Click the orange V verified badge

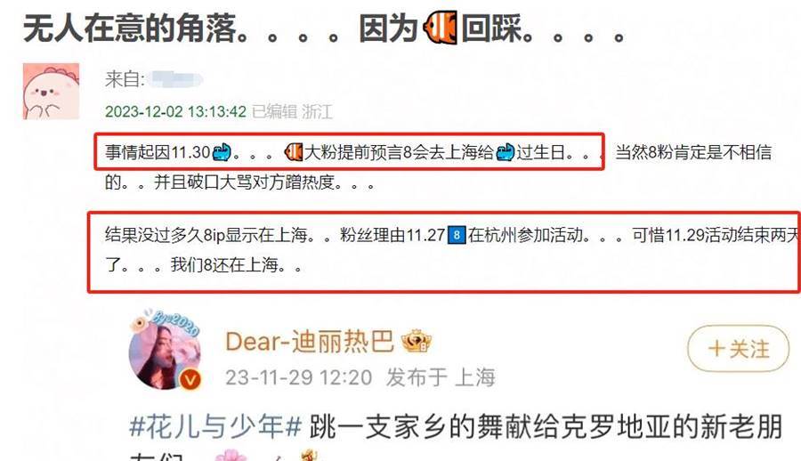190,380
